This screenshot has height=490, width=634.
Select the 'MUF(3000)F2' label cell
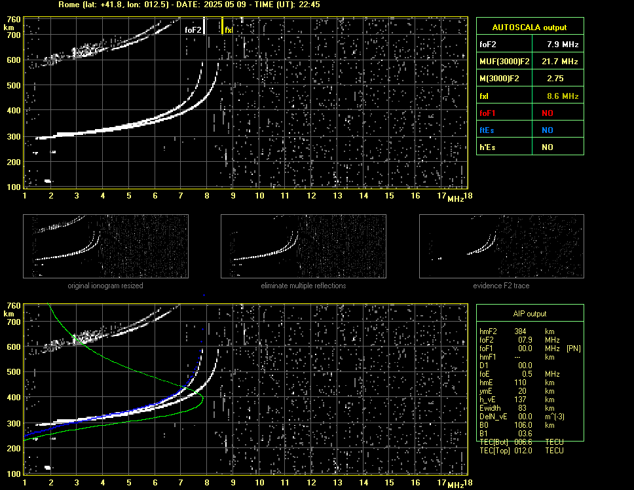tap(504, 62)
